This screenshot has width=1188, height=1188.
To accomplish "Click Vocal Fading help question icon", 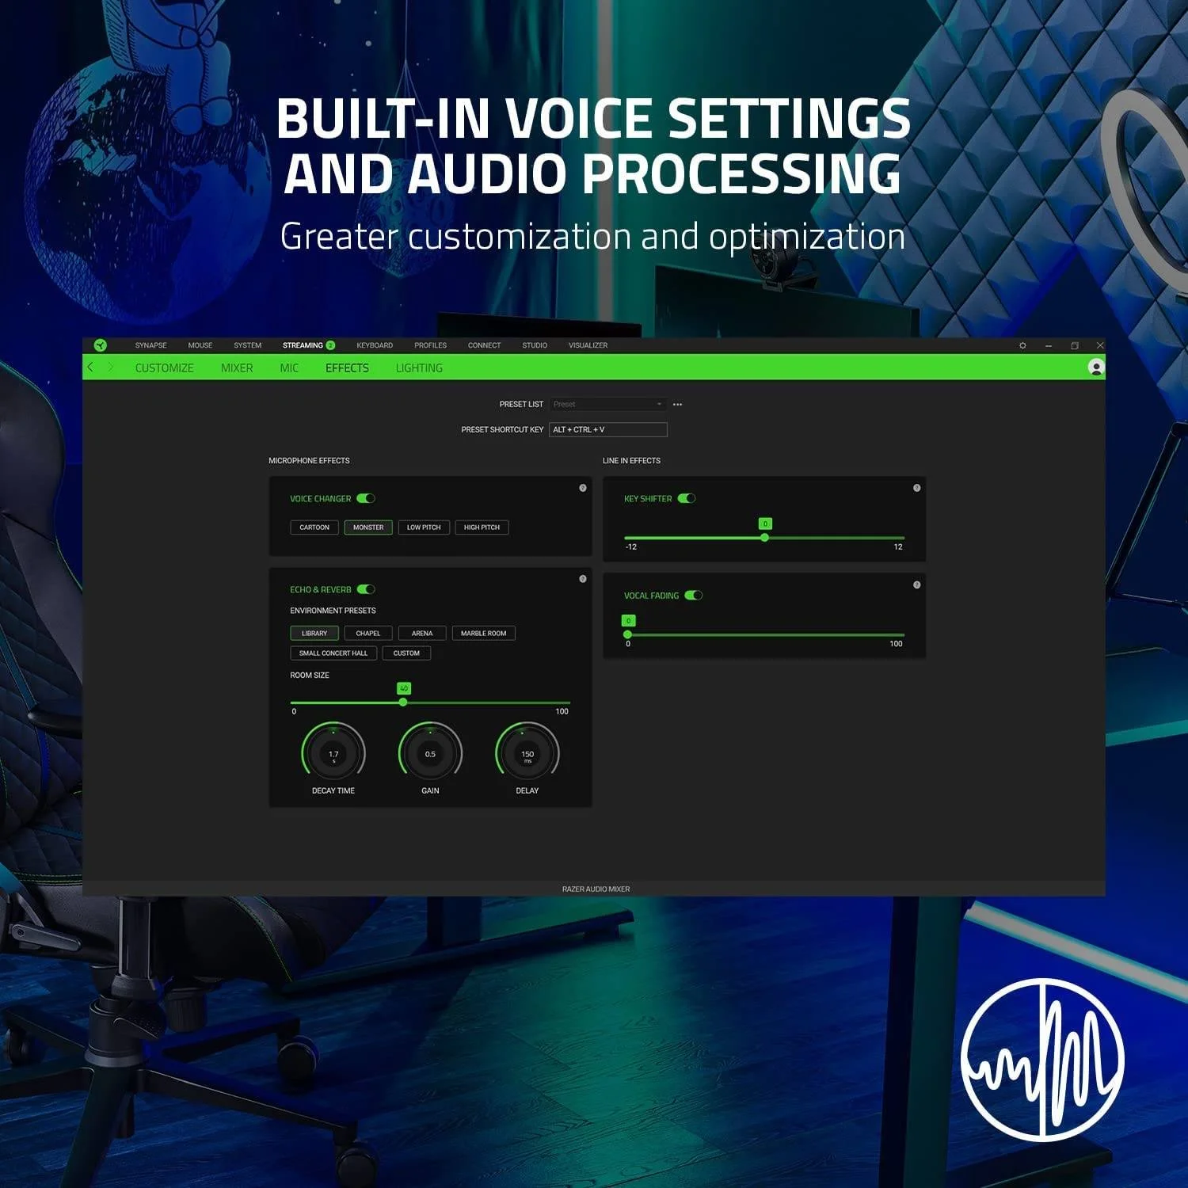I will pyautogui.click(x=916, y=584).
